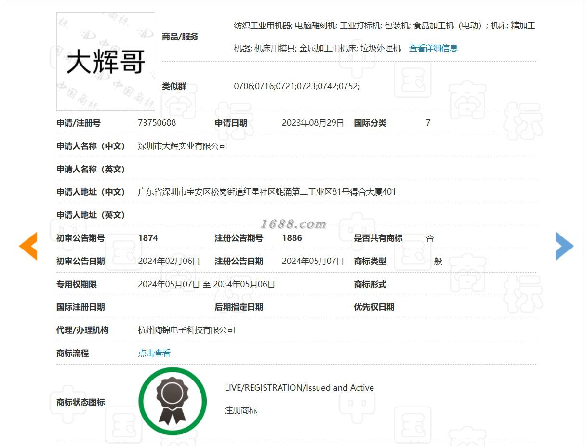Select the 类似群 label
This screenshot has width=586, height=446.
174,87
